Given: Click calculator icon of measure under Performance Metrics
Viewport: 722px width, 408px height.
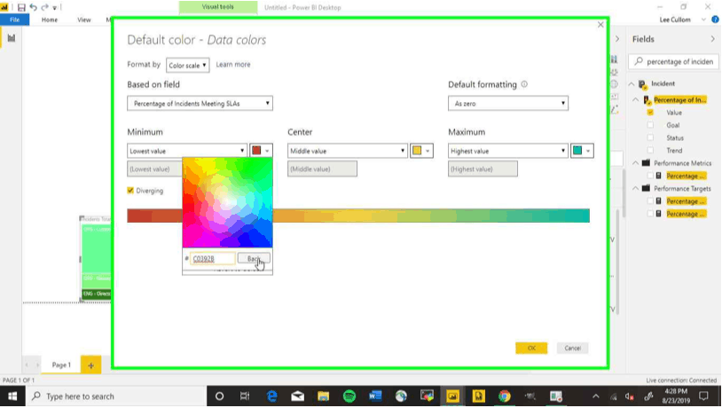Looking at the screenshot, I should [x=659, y=176].
